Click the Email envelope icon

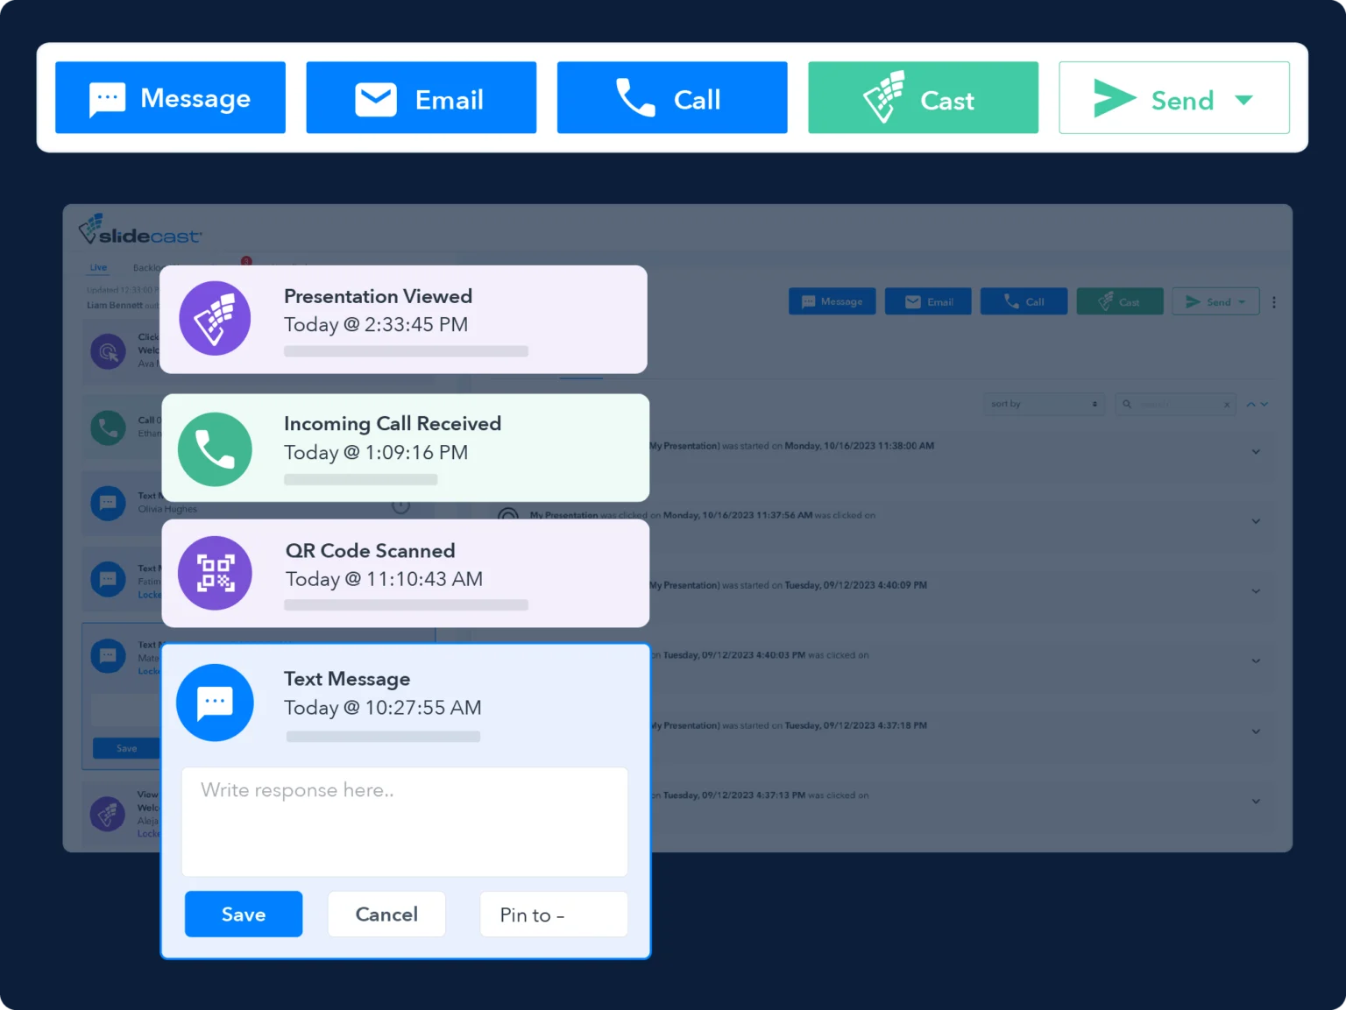click(x=375, y=97)
